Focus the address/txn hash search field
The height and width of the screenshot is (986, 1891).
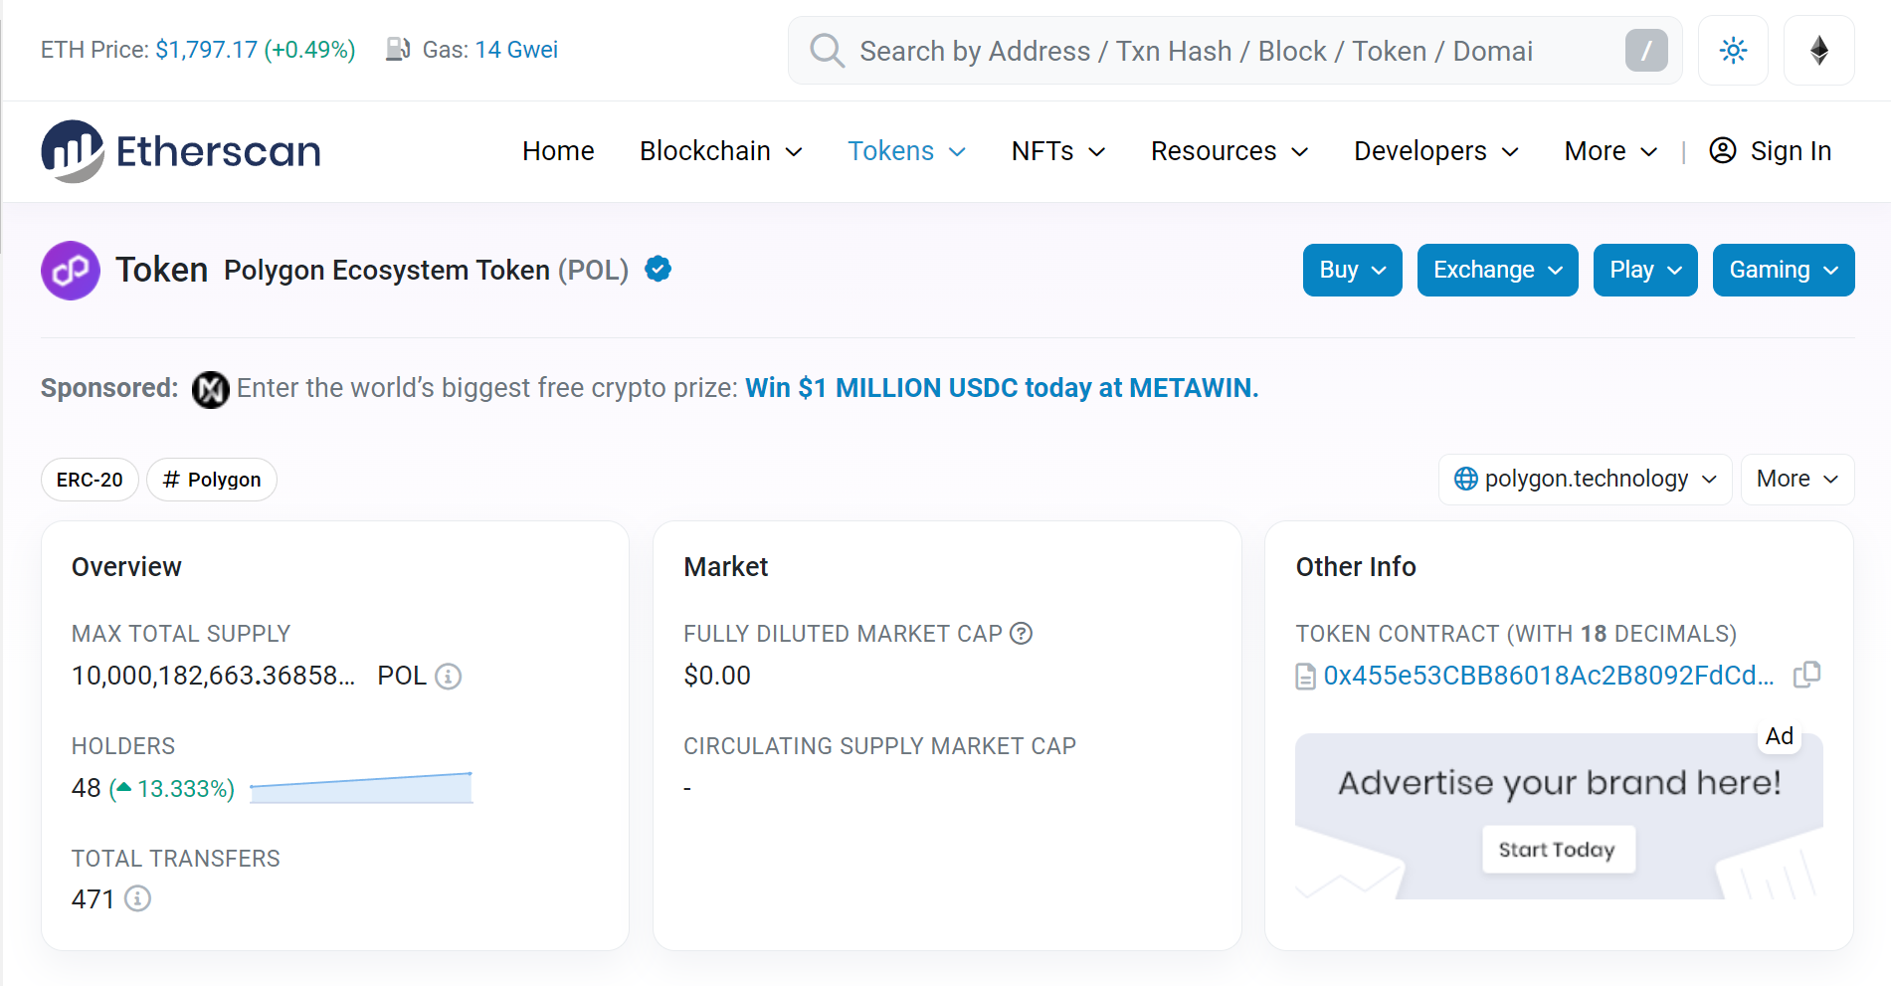[1233, 51]
